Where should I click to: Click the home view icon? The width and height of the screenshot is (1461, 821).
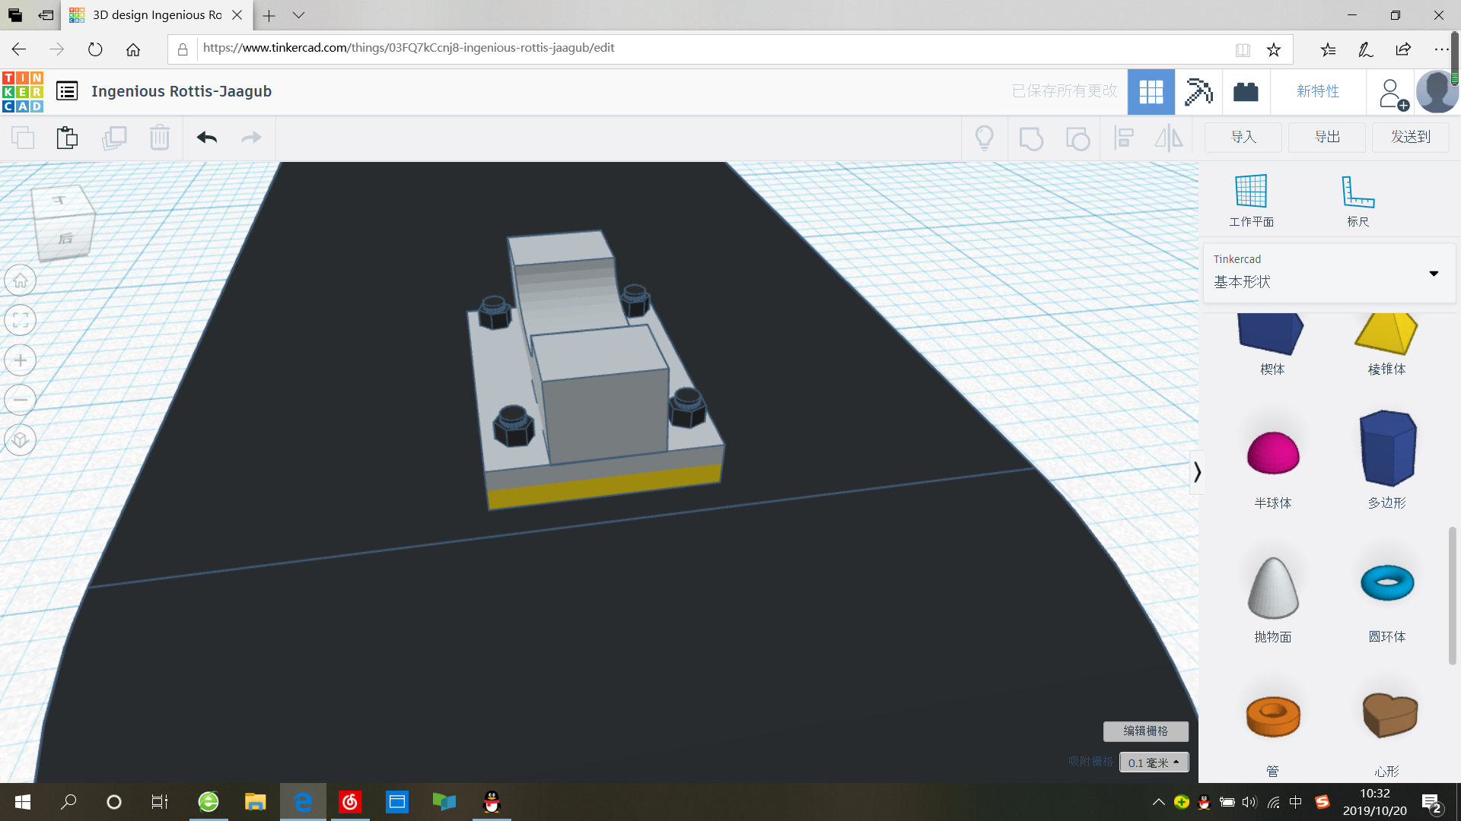point(21,281)
